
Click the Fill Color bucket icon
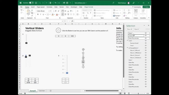click(53, 15)
